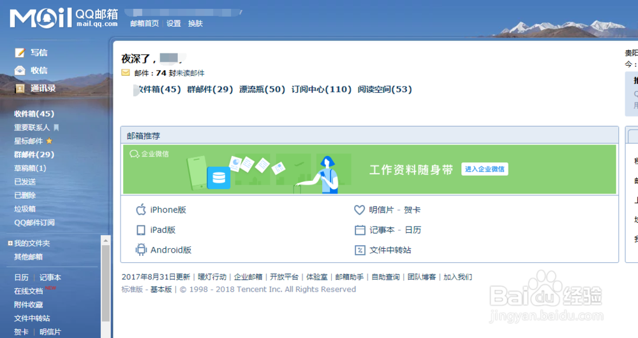Open 贺卡 in the sidebar bottom

22,332
